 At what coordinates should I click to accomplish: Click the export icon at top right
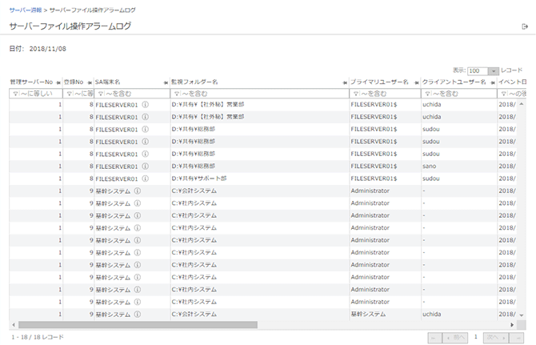click(525, 27)
